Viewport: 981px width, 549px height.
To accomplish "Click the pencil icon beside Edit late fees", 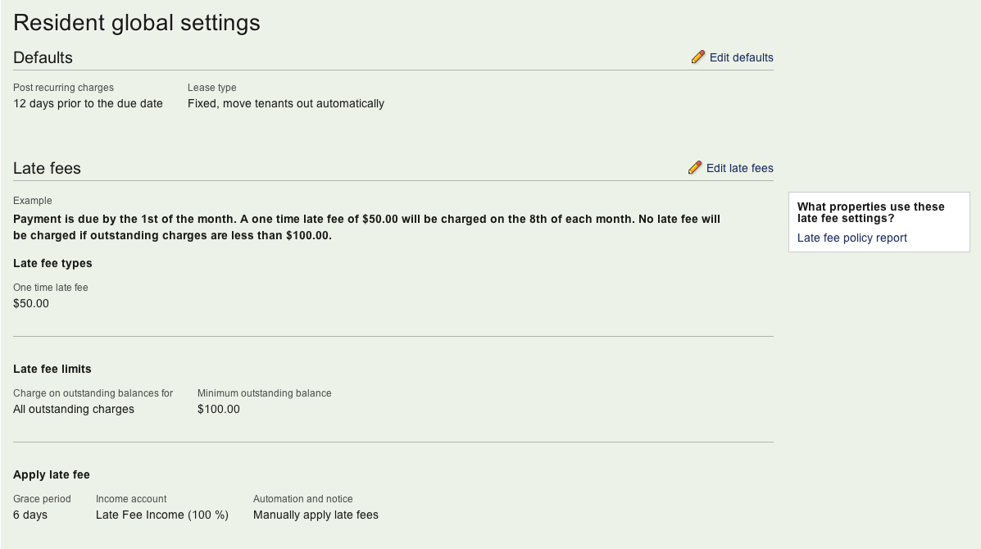I will coord(695,168).
